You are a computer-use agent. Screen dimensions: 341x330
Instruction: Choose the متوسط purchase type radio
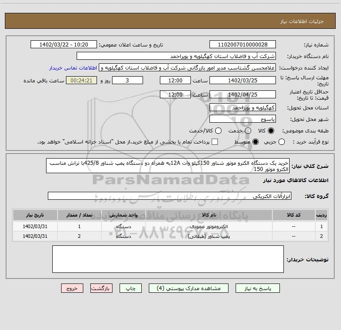256,142
